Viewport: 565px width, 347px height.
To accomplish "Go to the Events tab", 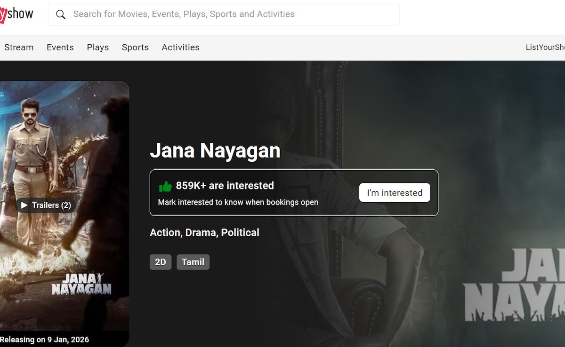I will coord(60,47).
